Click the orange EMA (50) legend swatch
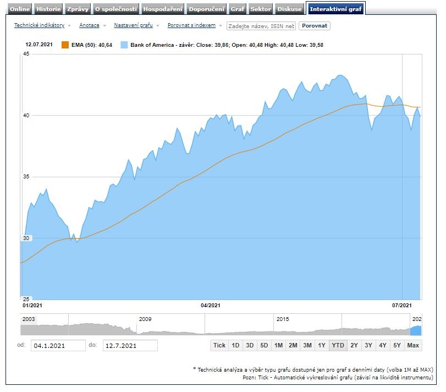This screenshot has width=446, height=392. 65,45
